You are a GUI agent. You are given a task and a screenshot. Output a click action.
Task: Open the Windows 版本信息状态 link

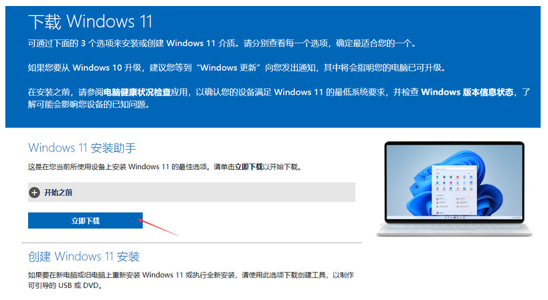point(467,92)
